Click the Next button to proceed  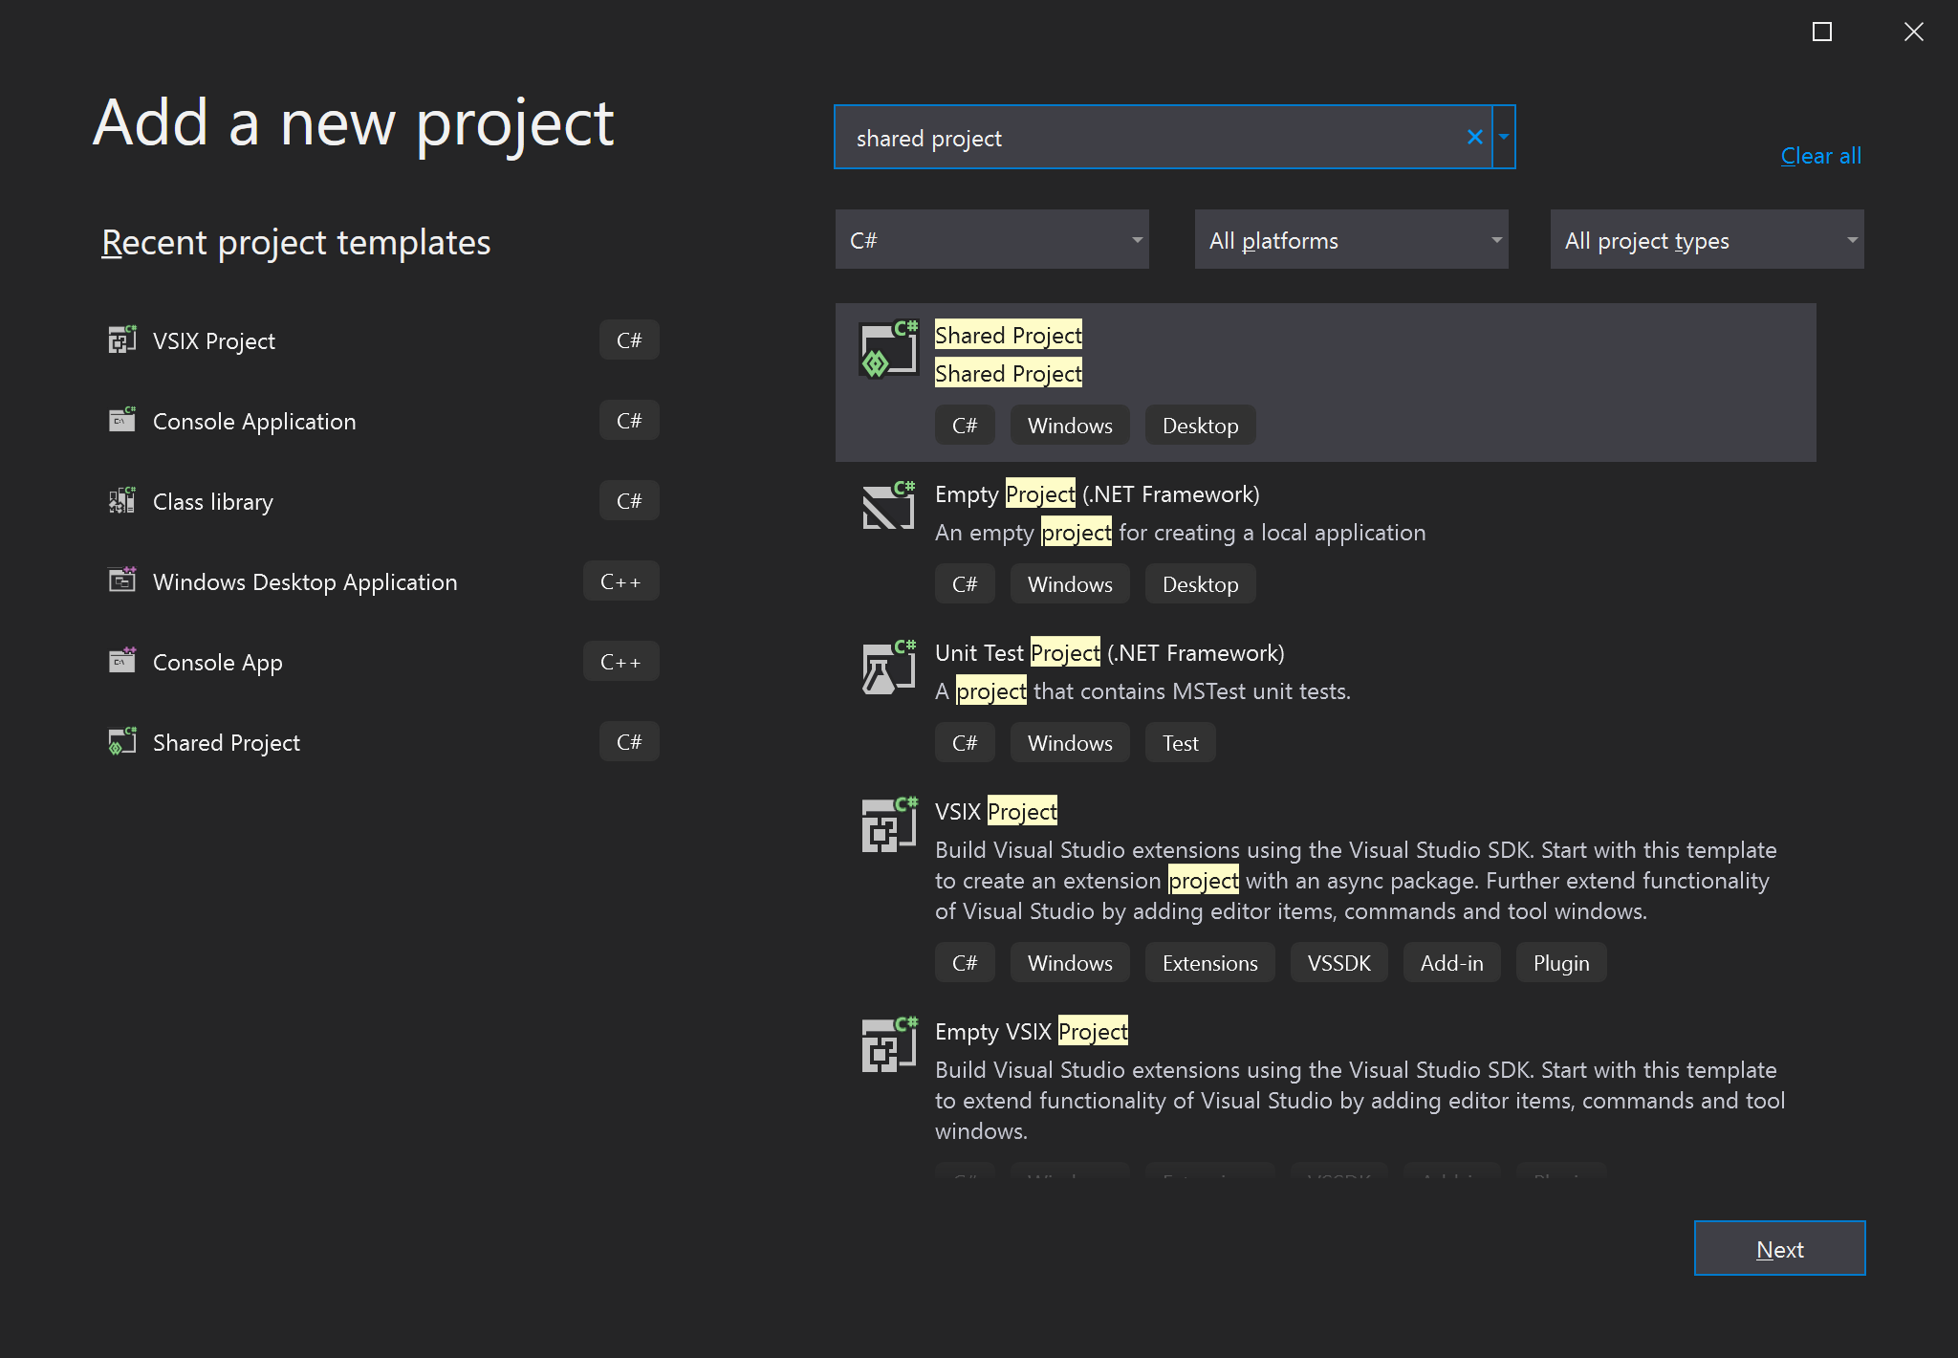pyautogui.click(x=1779, y=1248)
